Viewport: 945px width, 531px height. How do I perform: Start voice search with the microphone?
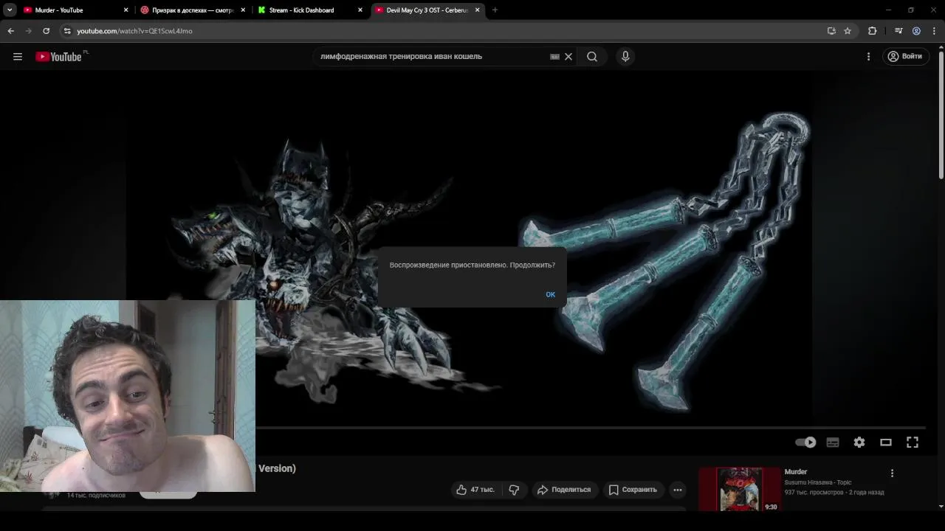click(625, 57)
